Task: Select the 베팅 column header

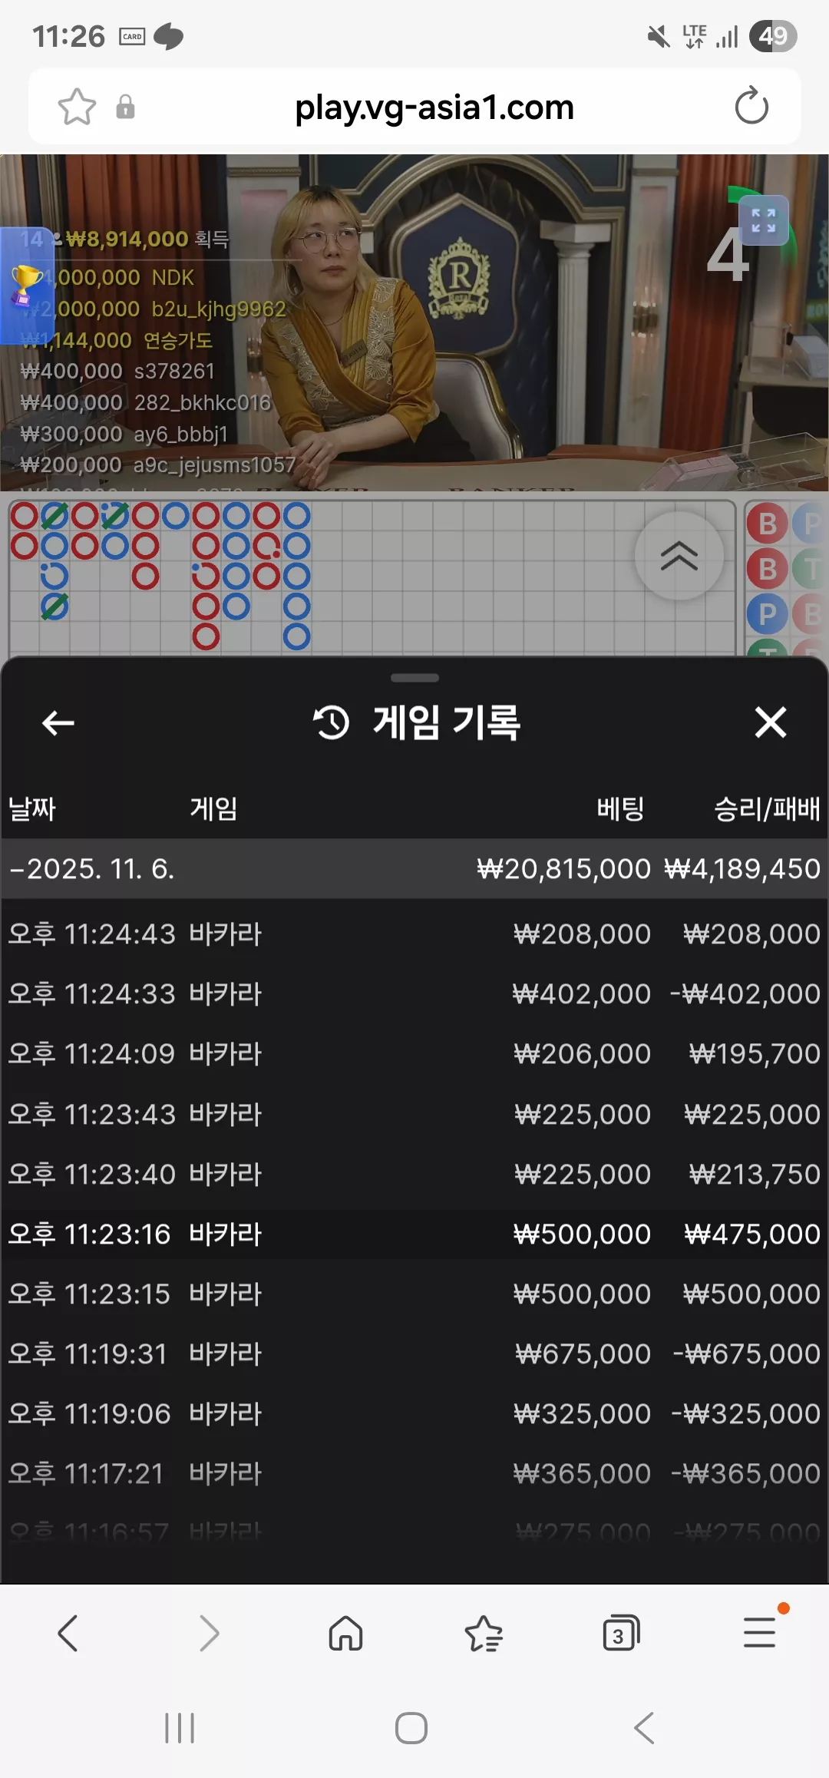Action: pos(620,808)
